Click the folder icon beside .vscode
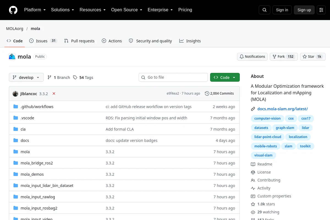This screenshot has width=330, height=220. 16,118
